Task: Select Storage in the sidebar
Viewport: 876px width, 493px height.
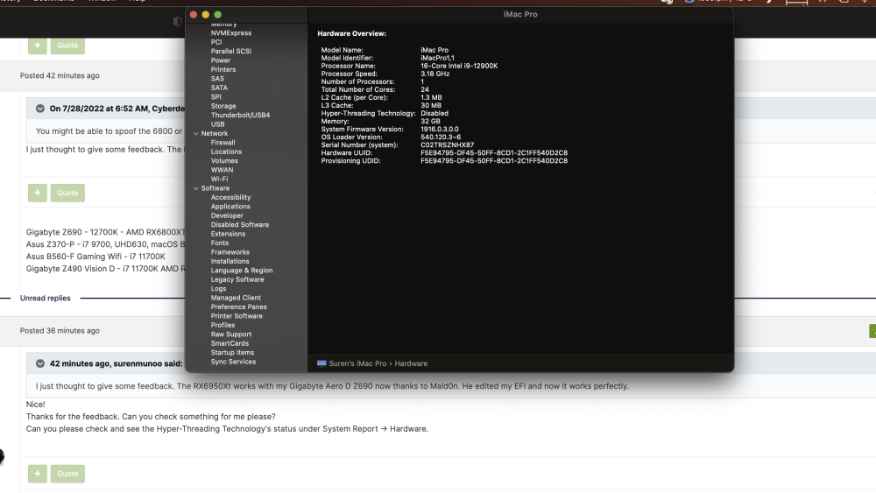Action: tap(223, 106)
